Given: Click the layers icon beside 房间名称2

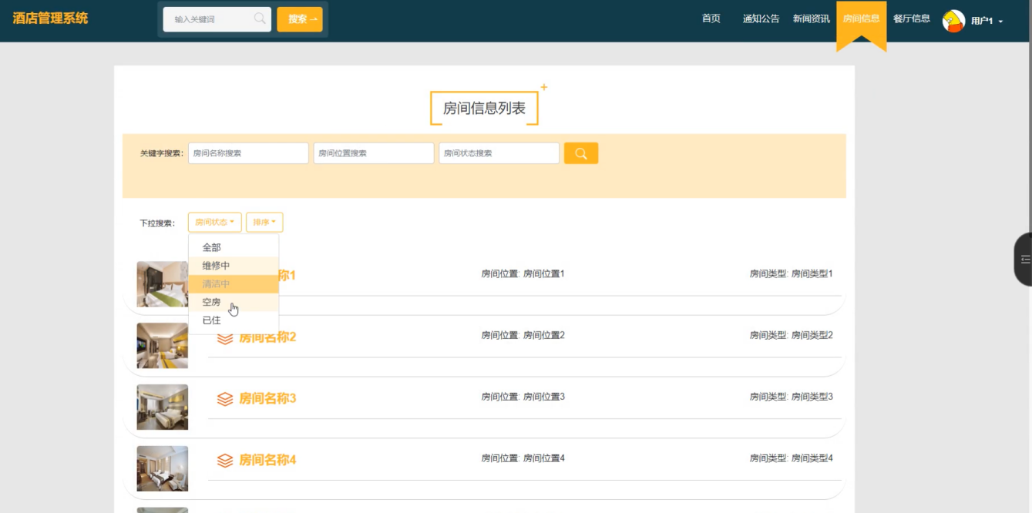Looking at the screenshot, I should pos(224,337).
